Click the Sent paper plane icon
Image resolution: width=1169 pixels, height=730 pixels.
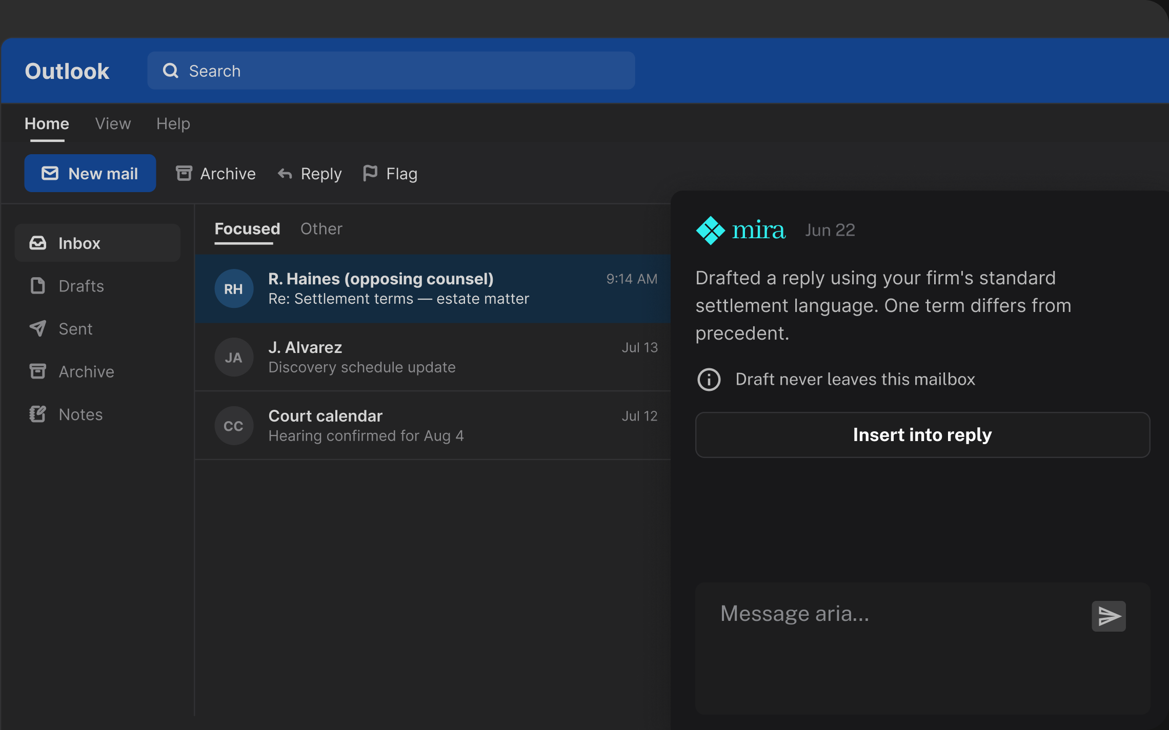point(38,328)
